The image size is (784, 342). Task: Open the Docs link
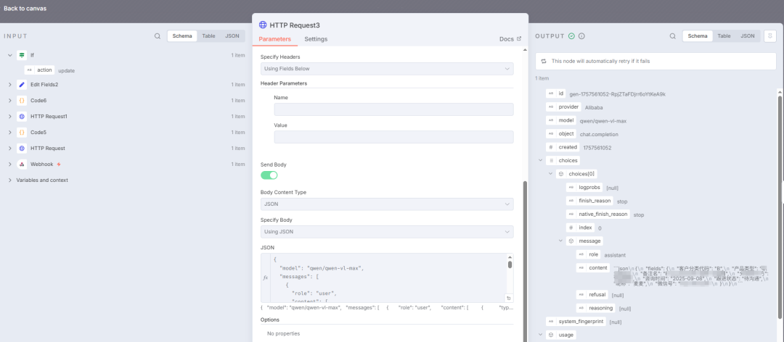[510, 39]
